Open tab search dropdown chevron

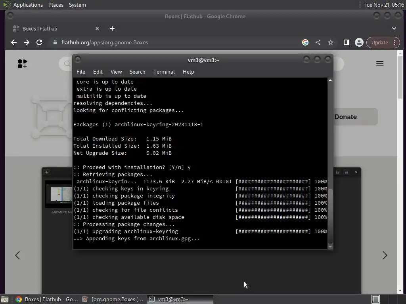click(x=394, y=28)
